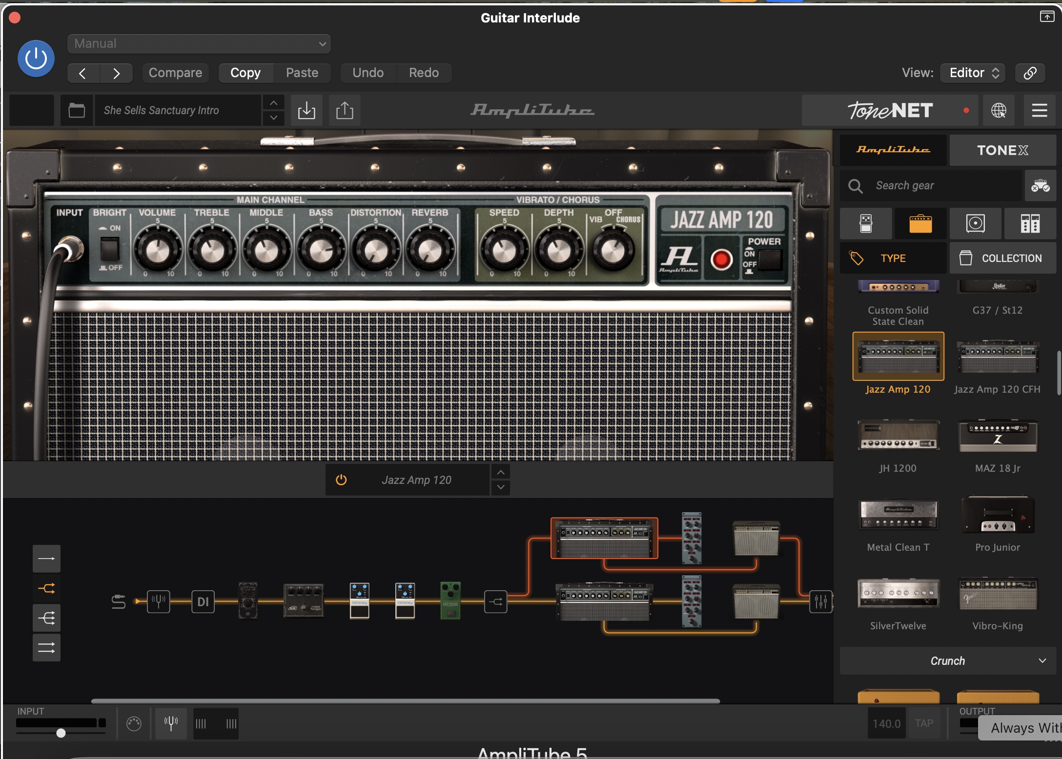Screen dimensions: 1062x759
Task: Click the save preset download icon
Action: (306, 110)
